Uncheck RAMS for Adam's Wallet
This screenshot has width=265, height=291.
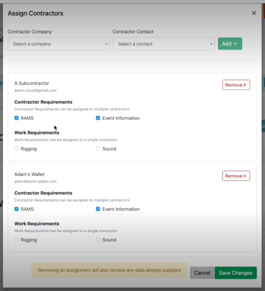17,209
